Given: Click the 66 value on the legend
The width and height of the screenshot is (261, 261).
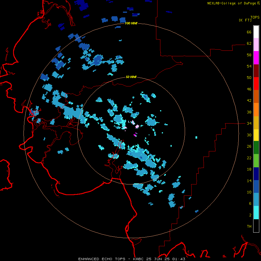Looking at the screenshot, I should point(249,32).
